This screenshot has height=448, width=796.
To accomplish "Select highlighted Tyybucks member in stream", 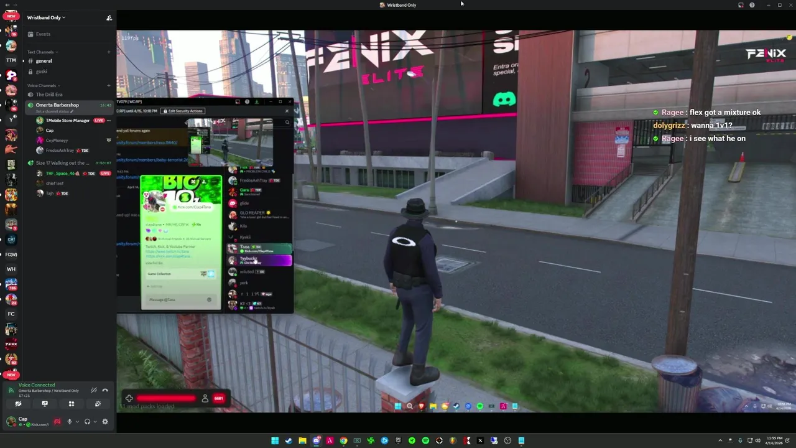I will coord(259,260).
